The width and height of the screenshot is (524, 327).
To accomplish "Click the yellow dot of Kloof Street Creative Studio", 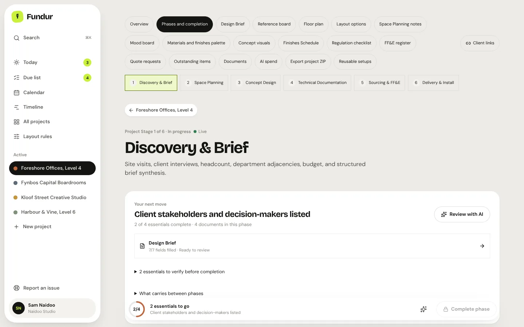I will 16,198.
